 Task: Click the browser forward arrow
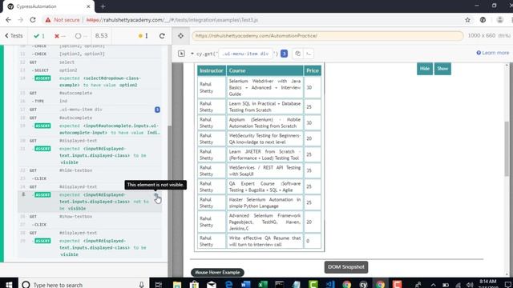(20, 20)
